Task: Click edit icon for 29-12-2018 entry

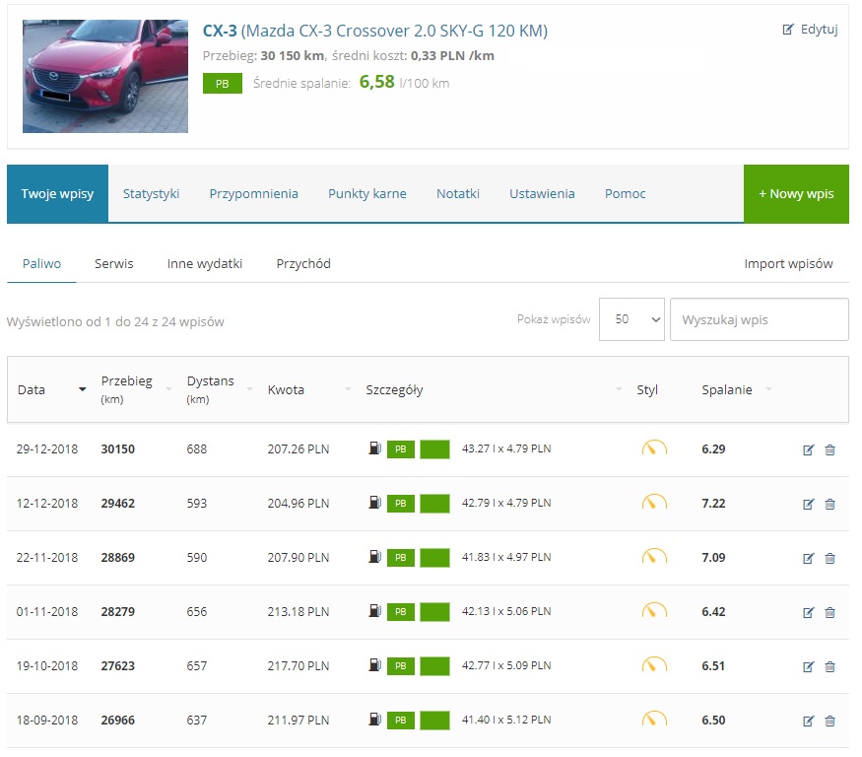Action: coord(809,449)
